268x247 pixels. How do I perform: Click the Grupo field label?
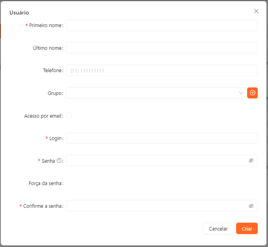tap(55, 93)
